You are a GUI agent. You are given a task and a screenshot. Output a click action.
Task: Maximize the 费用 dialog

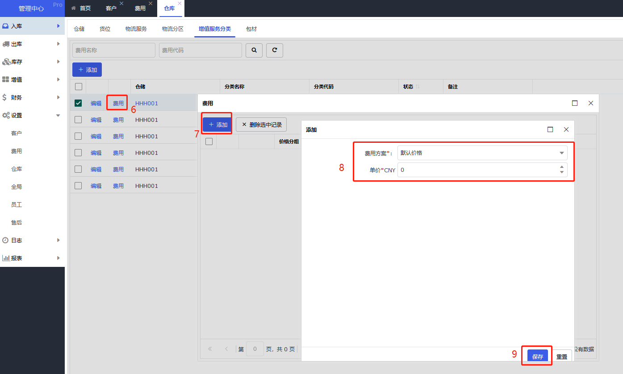575,103
